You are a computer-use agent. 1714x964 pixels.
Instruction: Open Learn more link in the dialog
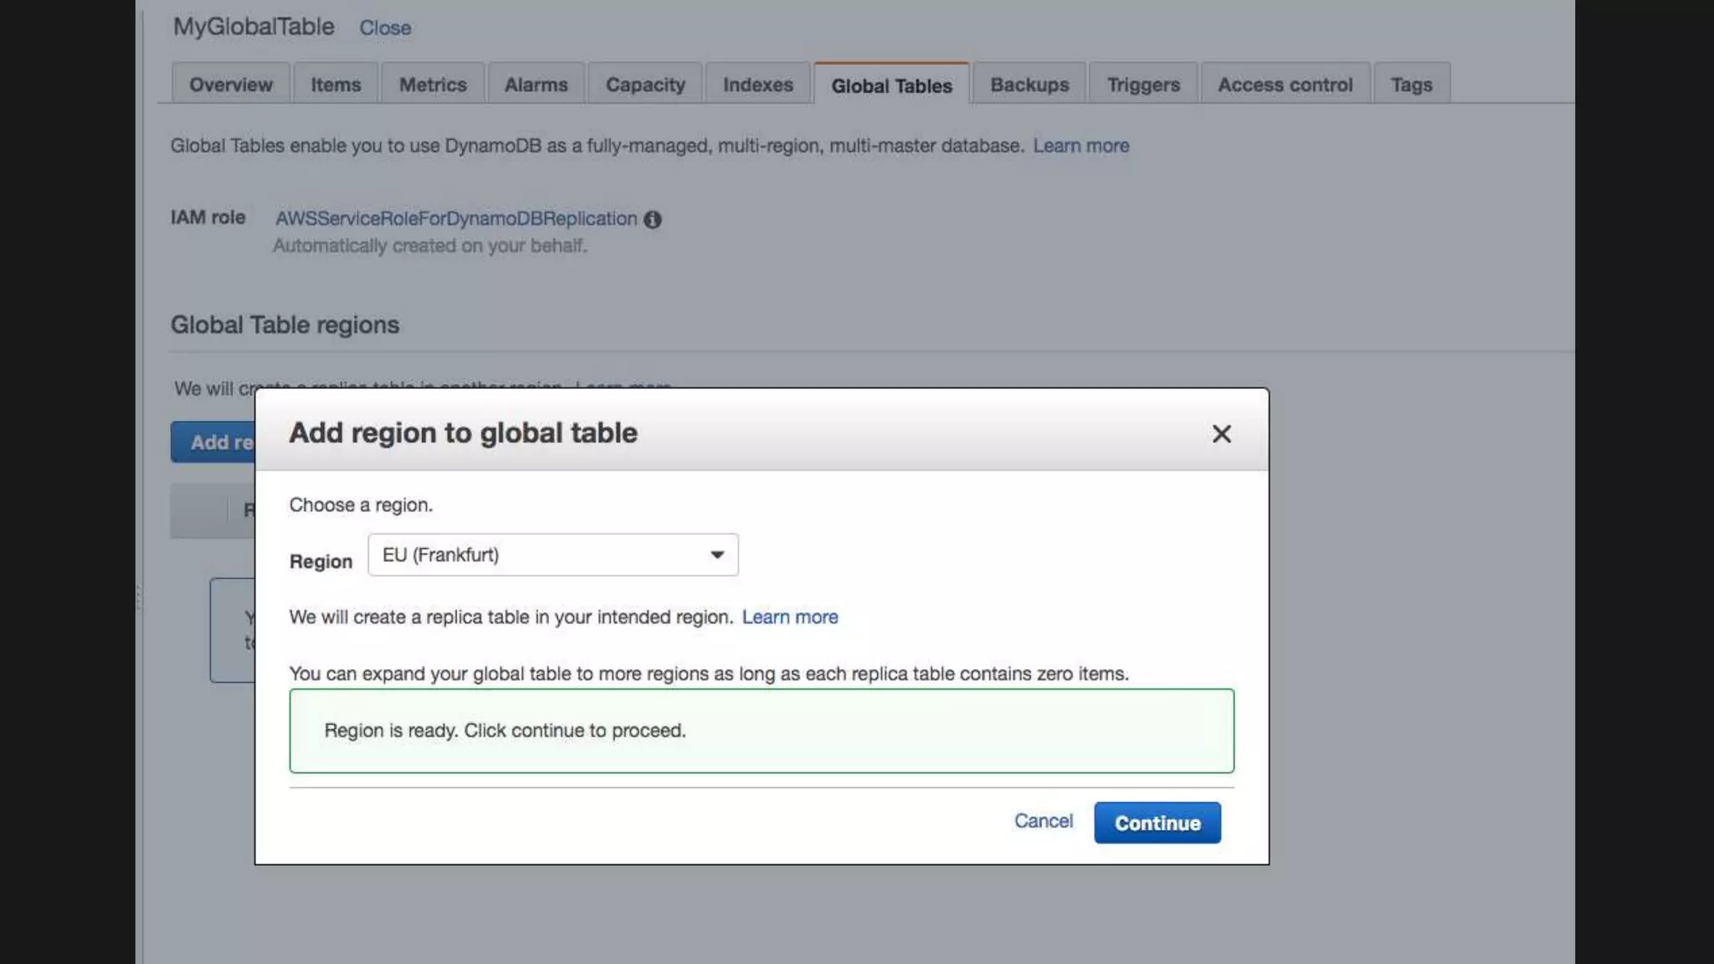tap(789, 617)
